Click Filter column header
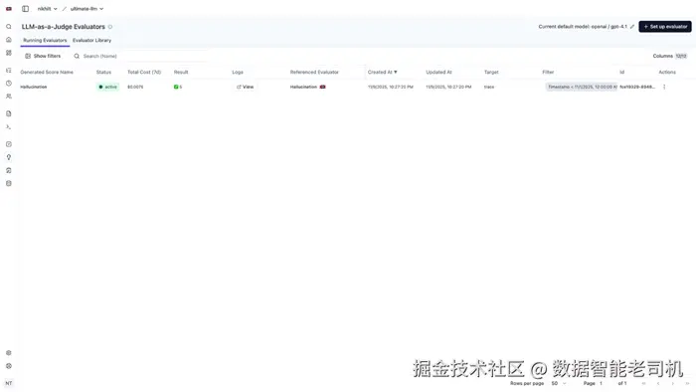The height and width of the screenshot is (392, 696). pyautogui.click(x=548, y=72)
